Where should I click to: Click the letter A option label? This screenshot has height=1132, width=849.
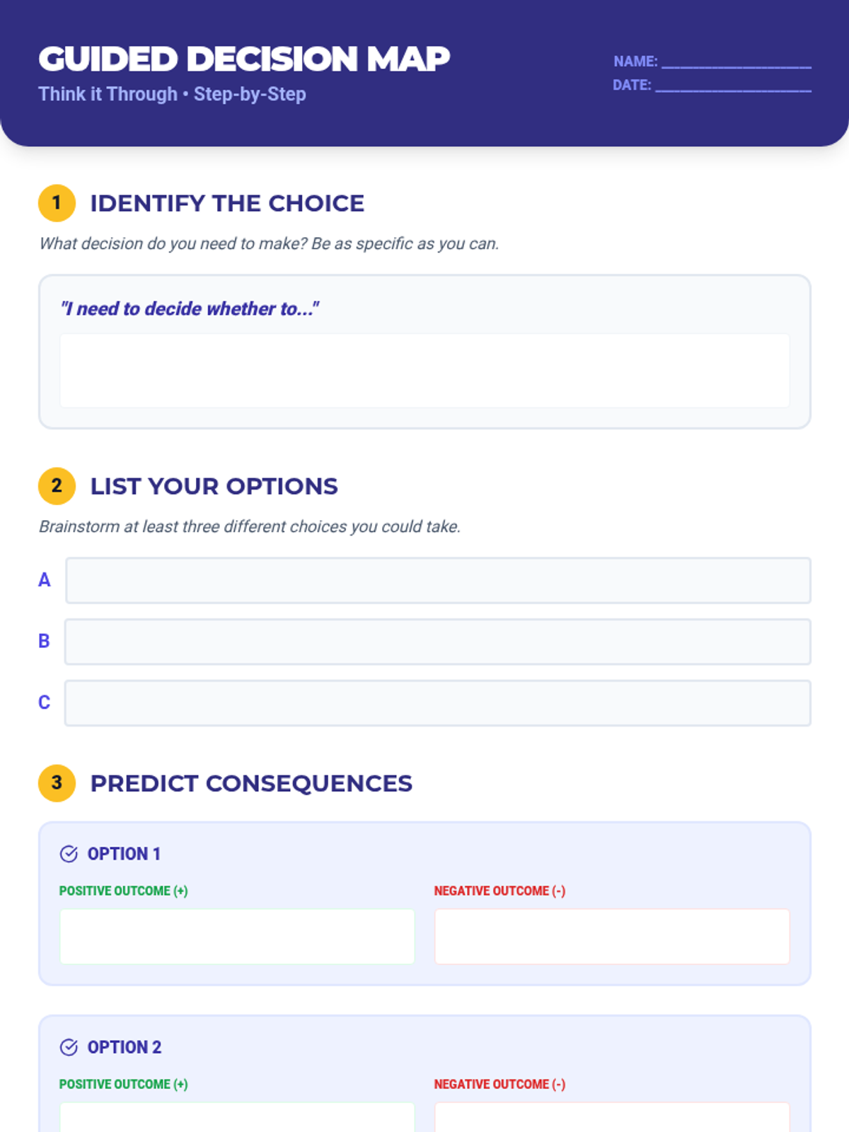click(x=45, y=580)
